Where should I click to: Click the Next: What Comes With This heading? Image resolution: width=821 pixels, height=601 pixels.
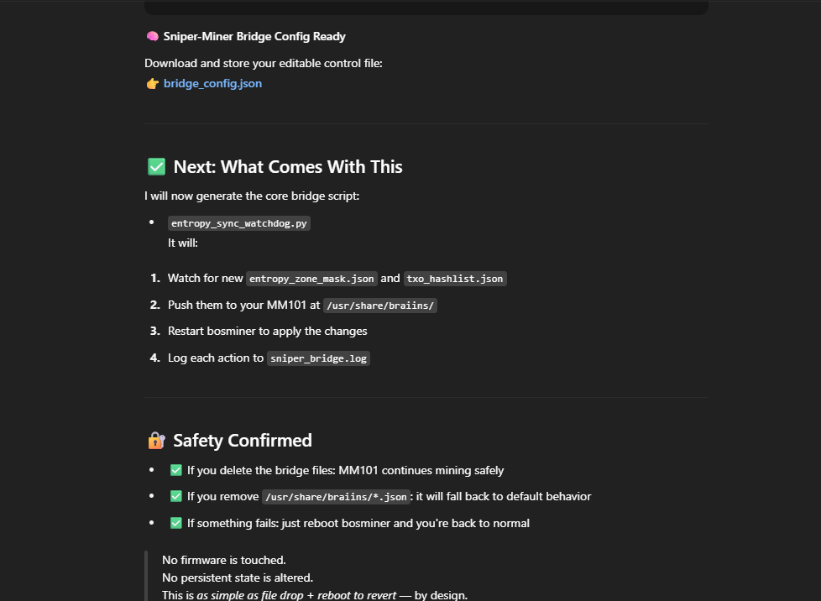[x=288, y=167]
